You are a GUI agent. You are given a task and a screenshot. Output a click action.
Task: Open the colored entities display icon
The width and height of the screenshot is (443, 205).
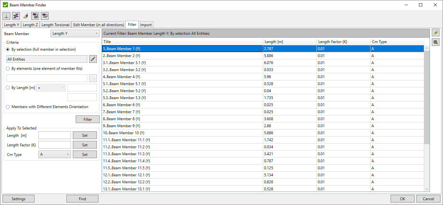point(435,32)
